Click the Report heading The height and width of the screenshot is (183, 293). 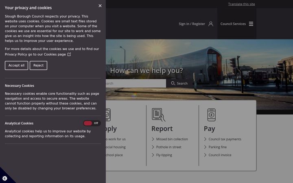click(162, 129)
